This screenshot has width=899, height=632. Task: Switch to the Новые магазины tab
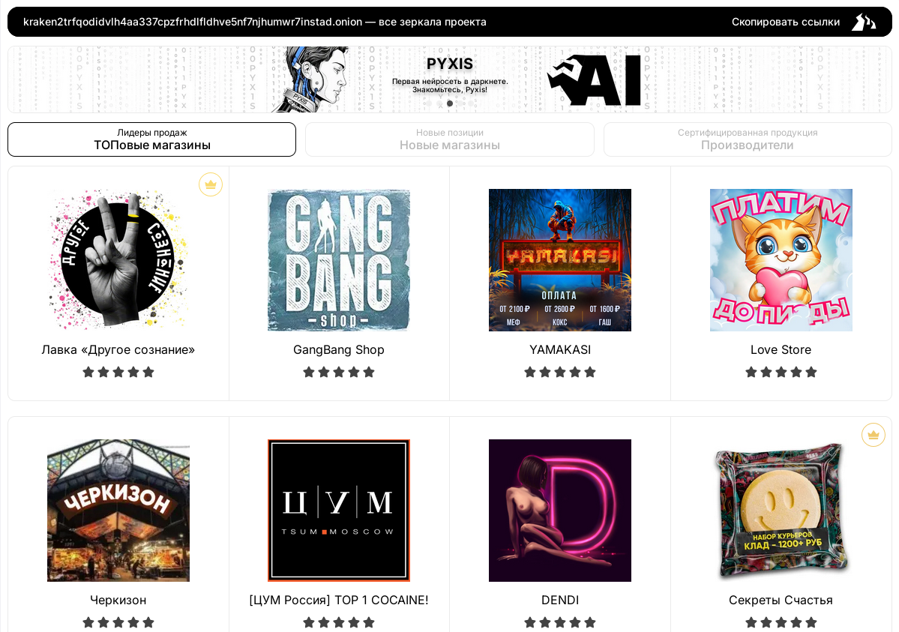pyautogui.click(x=450, y=139)
